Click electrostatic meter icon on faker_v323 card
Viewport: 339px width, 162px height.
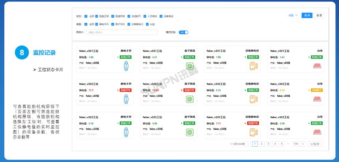(253, 132)
